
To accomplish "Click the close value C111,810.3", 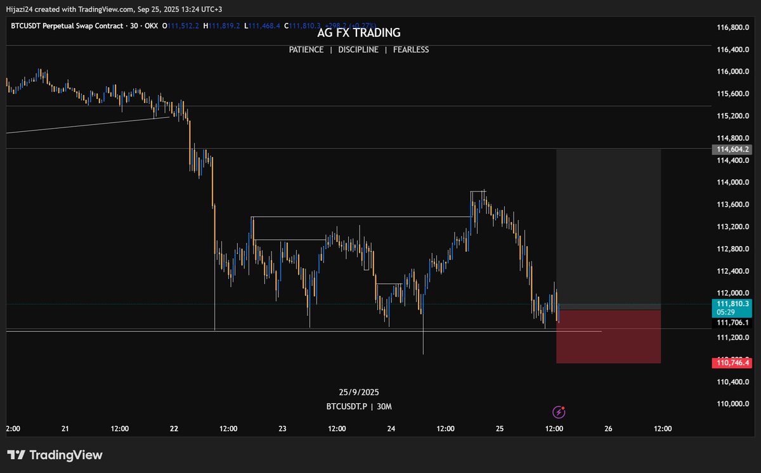I will pos(303,26).
